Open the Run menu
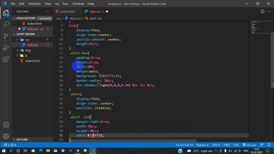This screenshot has width=274, height=154. tap(66, 4)
